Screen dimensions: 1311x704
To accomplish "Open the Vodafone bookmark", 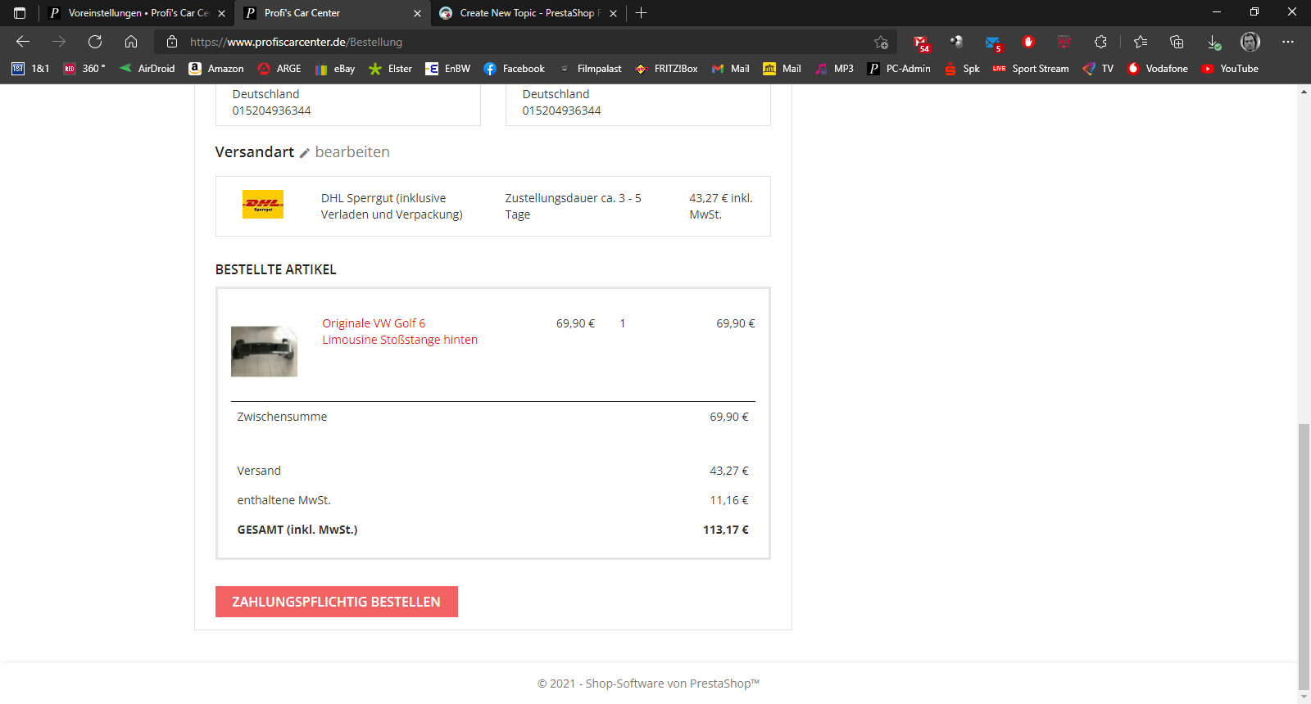I will tap(1158, 69).
